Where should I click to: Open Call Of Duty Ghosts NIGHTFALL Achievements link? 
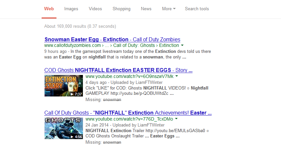coord(128,113)
